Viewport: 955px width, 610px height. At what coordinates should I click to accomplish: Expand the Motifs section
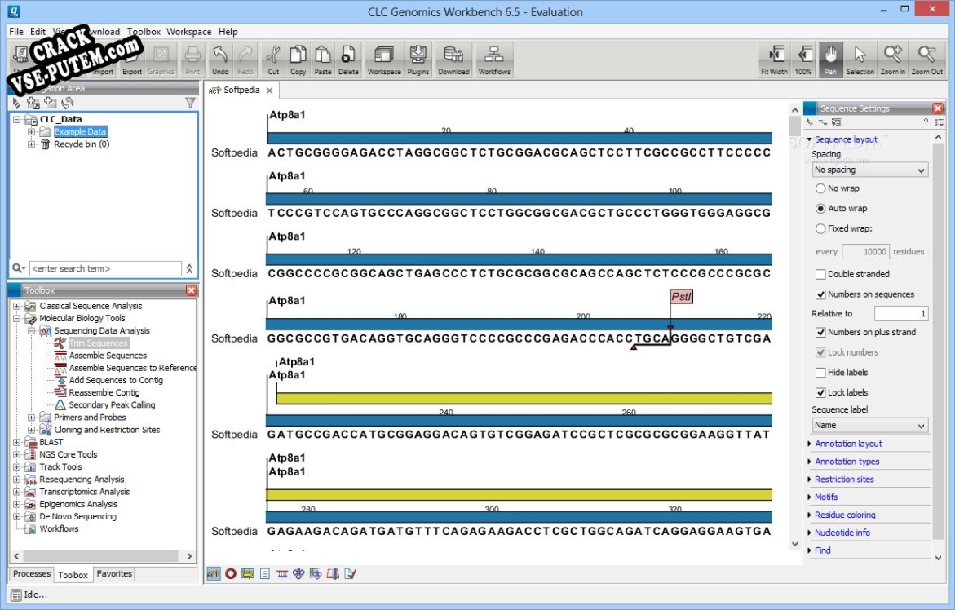pos(826,497)
